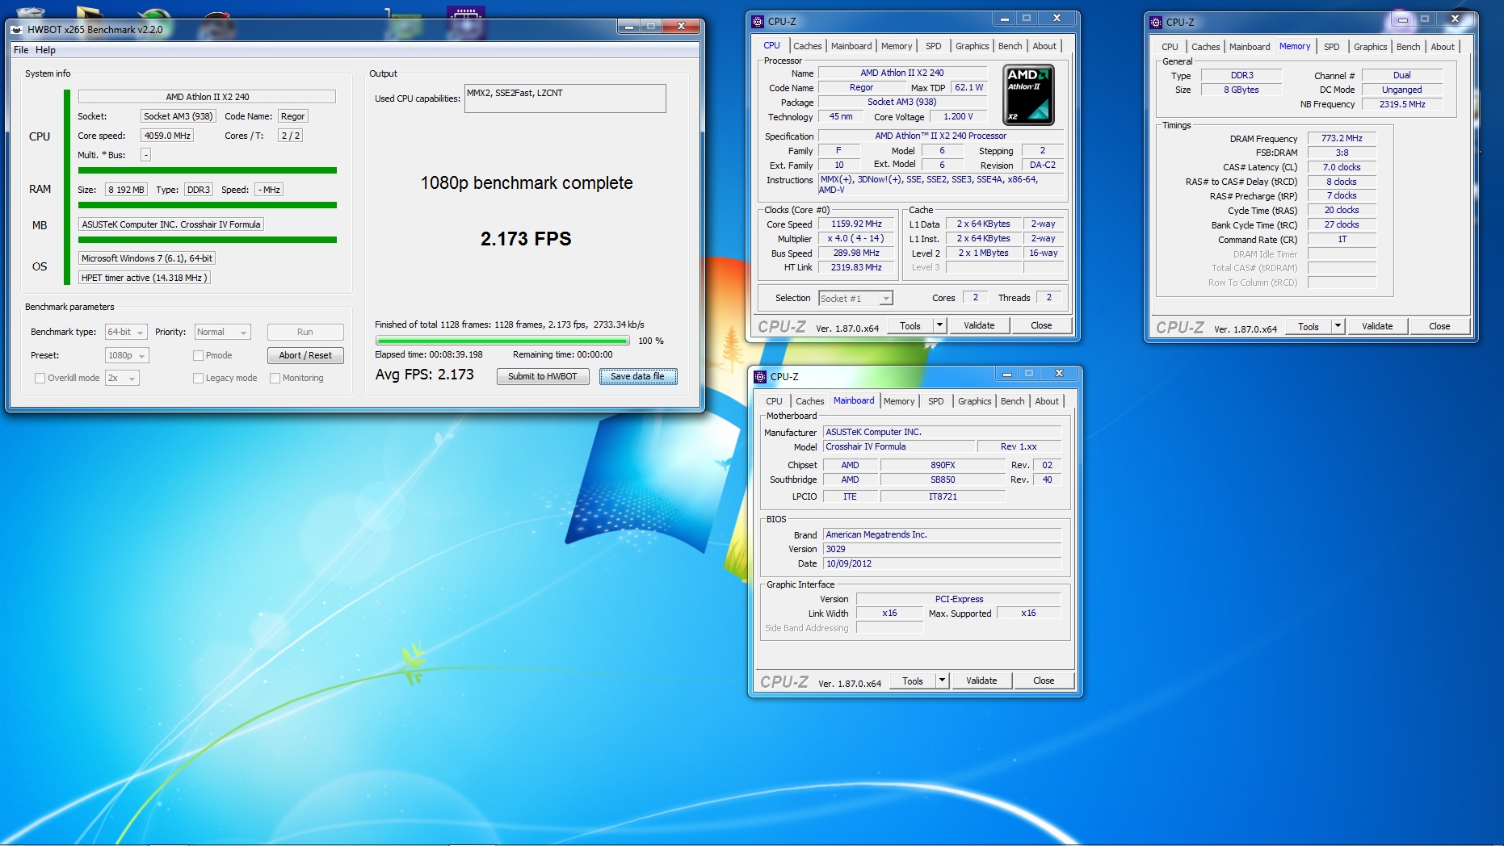The image size is (1504, 846).
Task: Click the Abort / Reset button
Action: coord(305,356)
